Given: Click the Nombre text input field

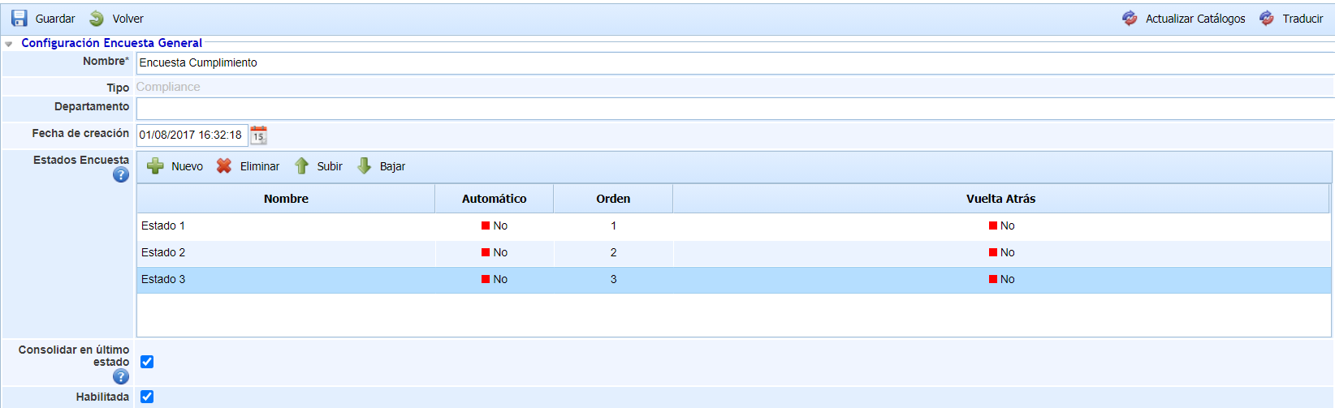Looking at the screenshot, I should (731, 62).
